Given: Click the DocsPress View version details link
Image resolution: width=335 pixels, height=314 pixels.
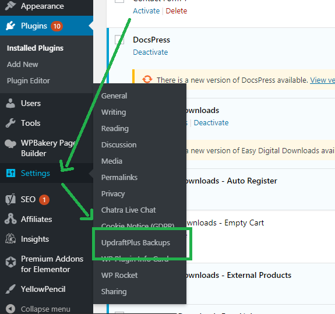Looking at the screenshot, I should 322,80.
